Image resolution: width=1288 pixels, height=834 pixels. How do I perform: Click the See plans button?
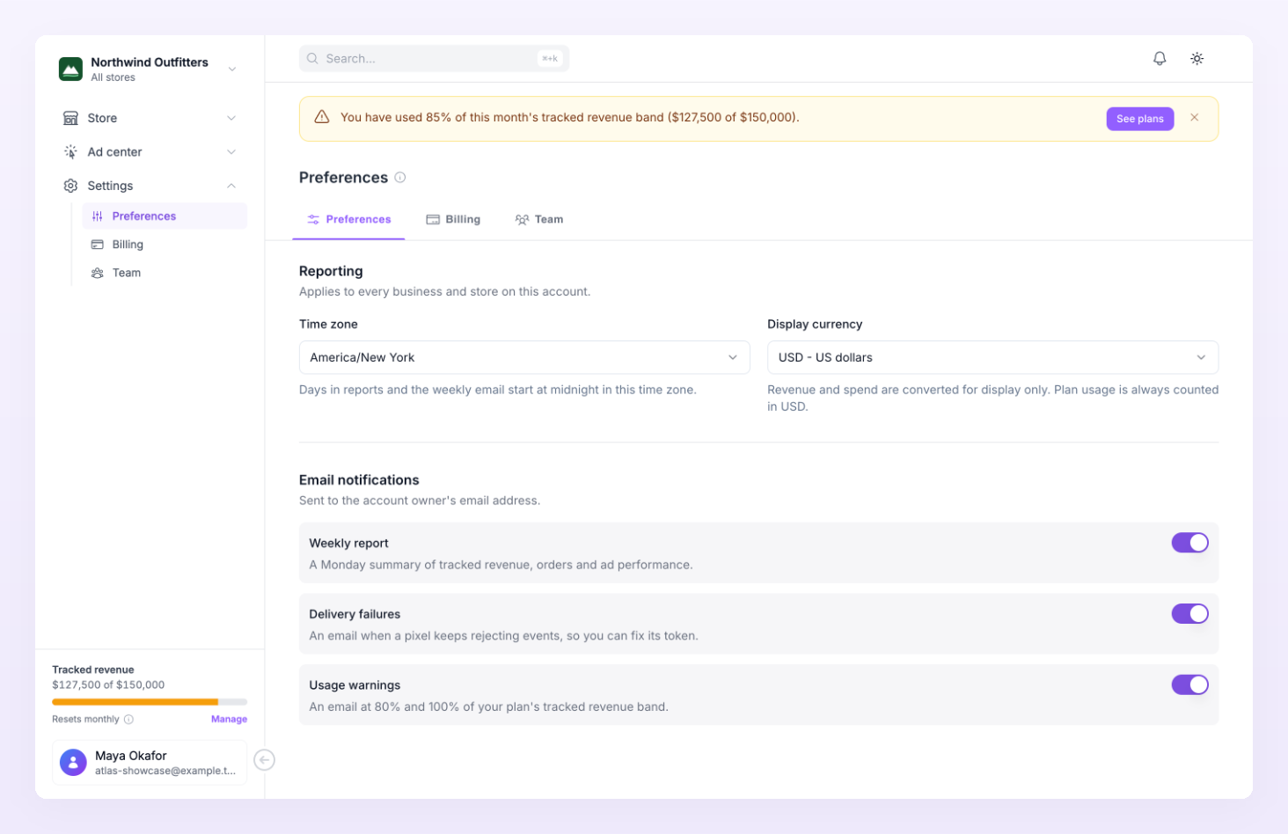1139,119
